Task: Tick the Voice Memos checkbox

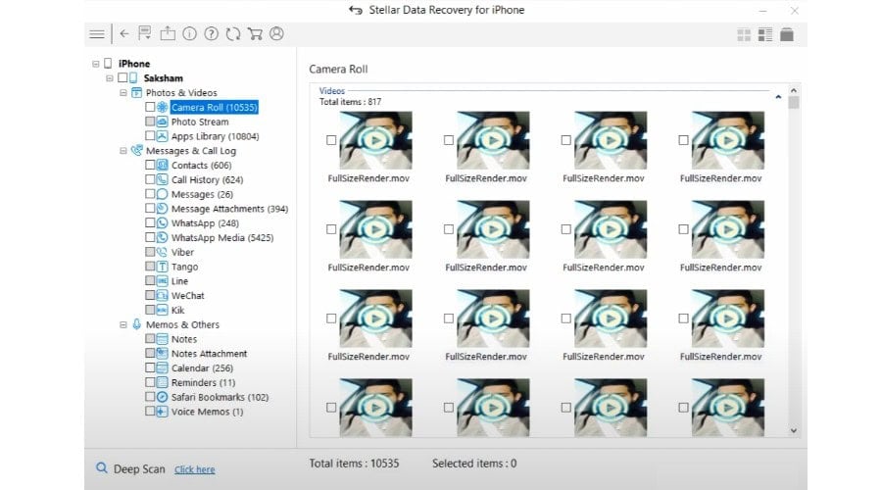Action: 150,412
